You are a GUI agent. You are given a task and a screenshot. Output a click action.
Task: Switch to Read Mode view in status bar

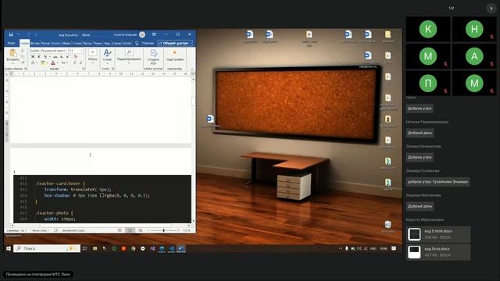(x=120, y=230)
